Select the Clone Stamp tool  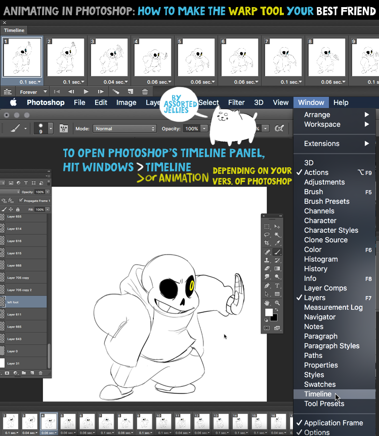[267, 260]
